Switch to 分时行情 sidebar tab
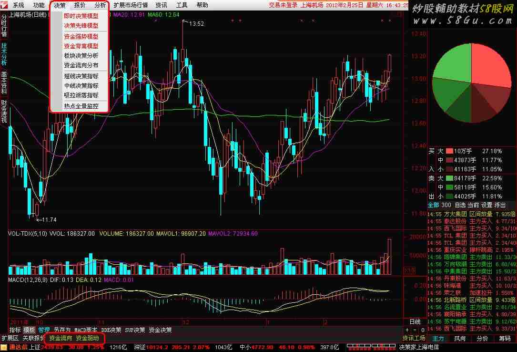The width and height of the screenshot is (517, 352). pos(4,25)
